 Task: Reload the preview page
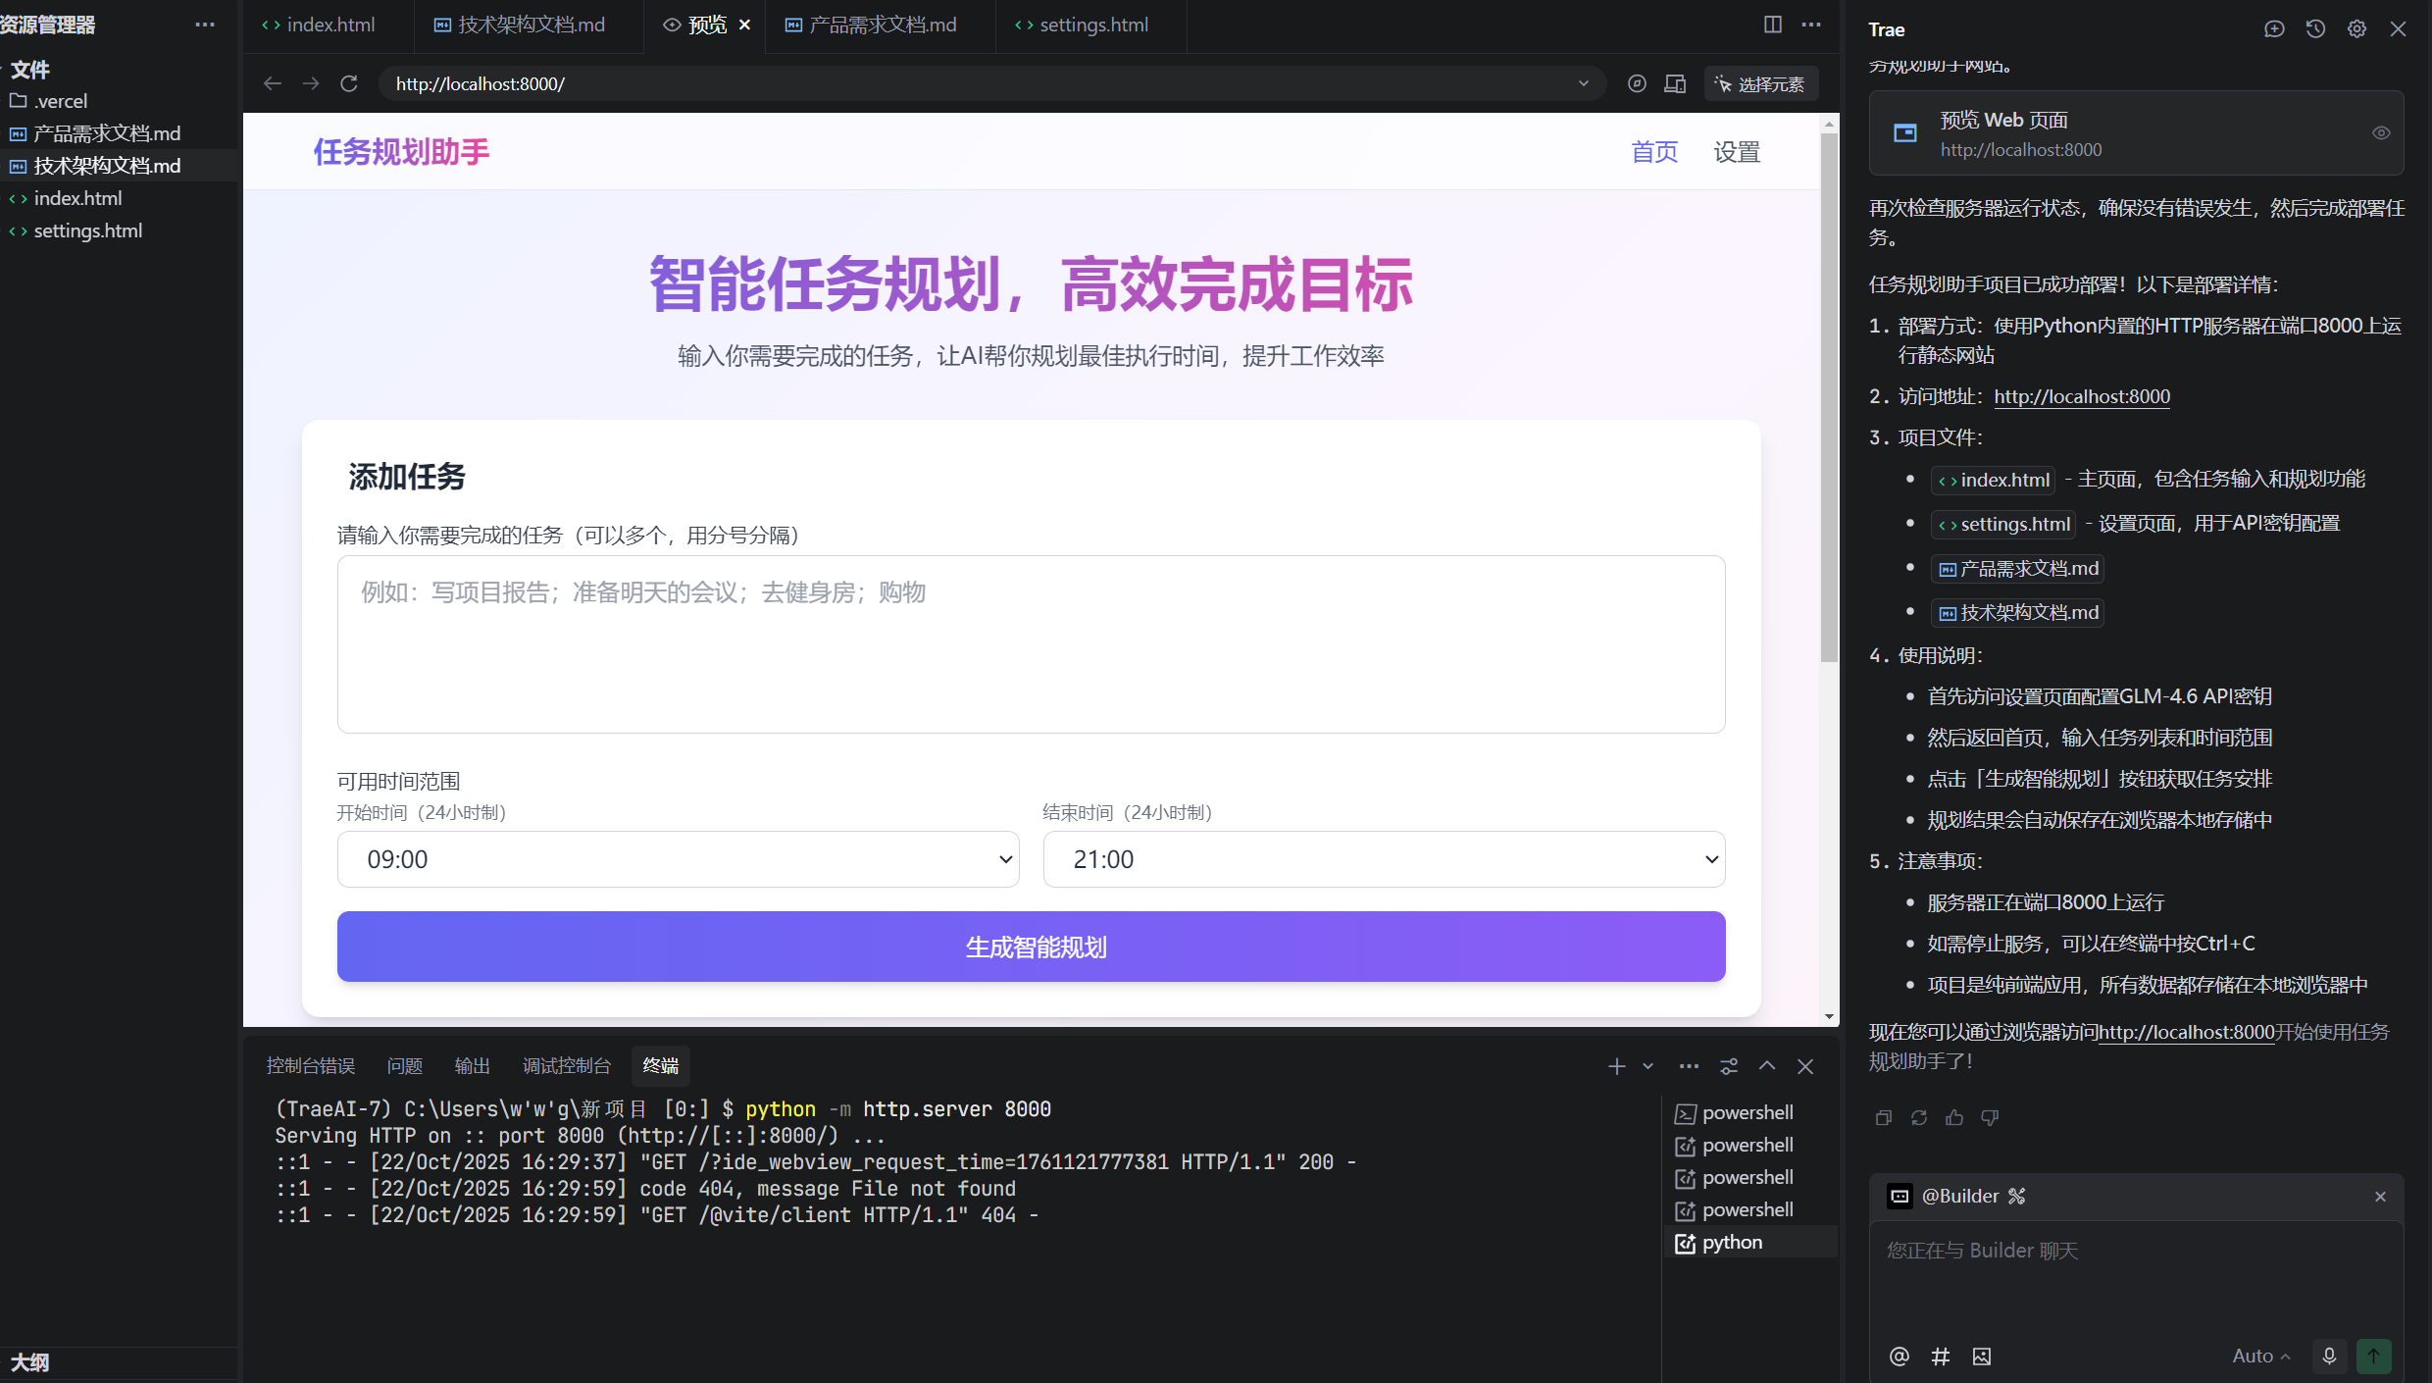tap(349, 83)
